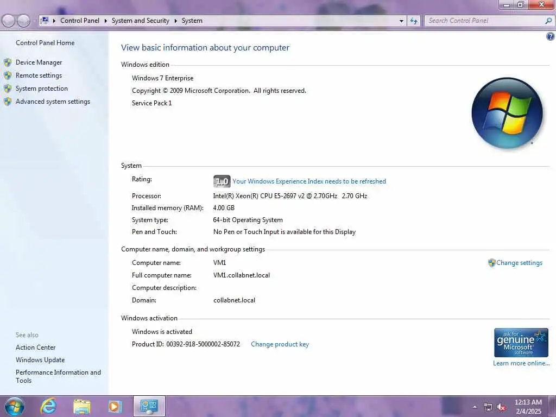Open the Help question mark icon
The width and height of the screenshot is (556, 417).
point(551,36)
